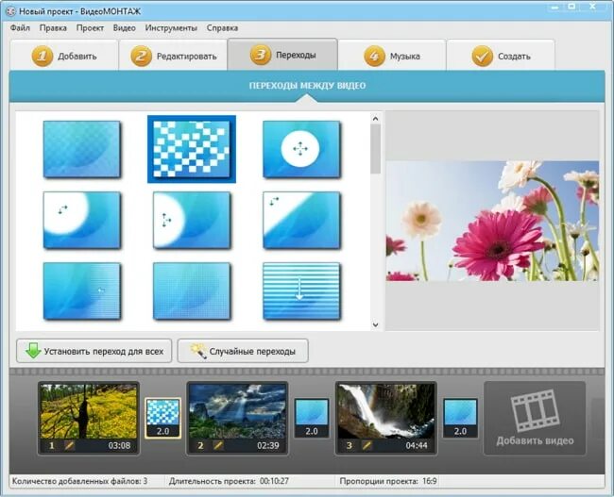Viewport: 614px width, 497px height.
Task: Open the Инструменты menu
Action: pos(171,28)
